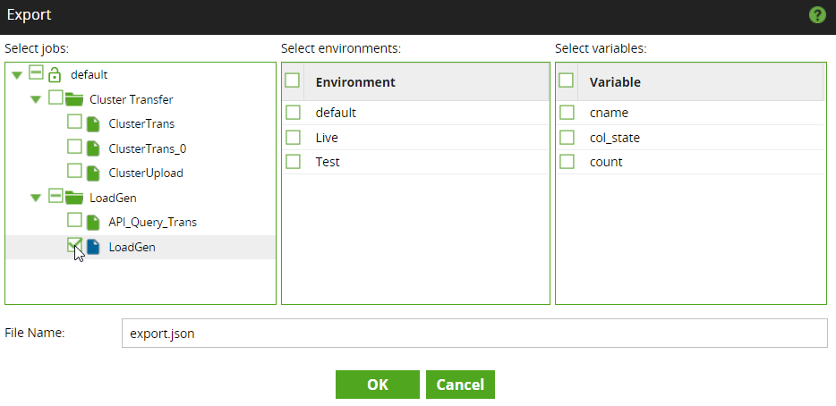Click the blue LoadGen job file icon

(x=93, y=247)
